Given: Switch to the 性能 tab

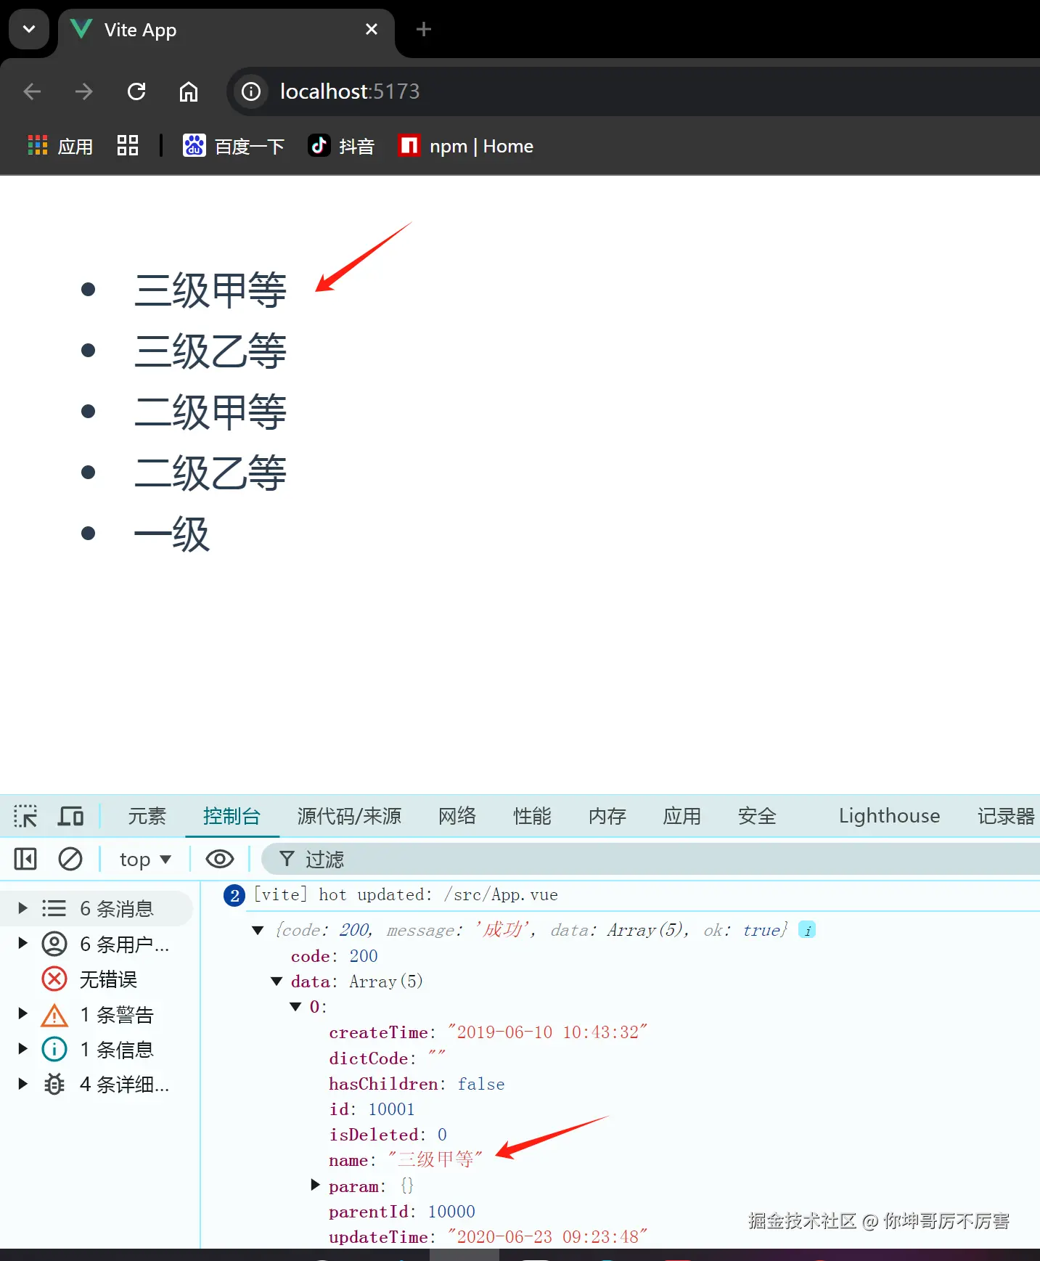Looking at the screenshot, I should click(533, 816).
